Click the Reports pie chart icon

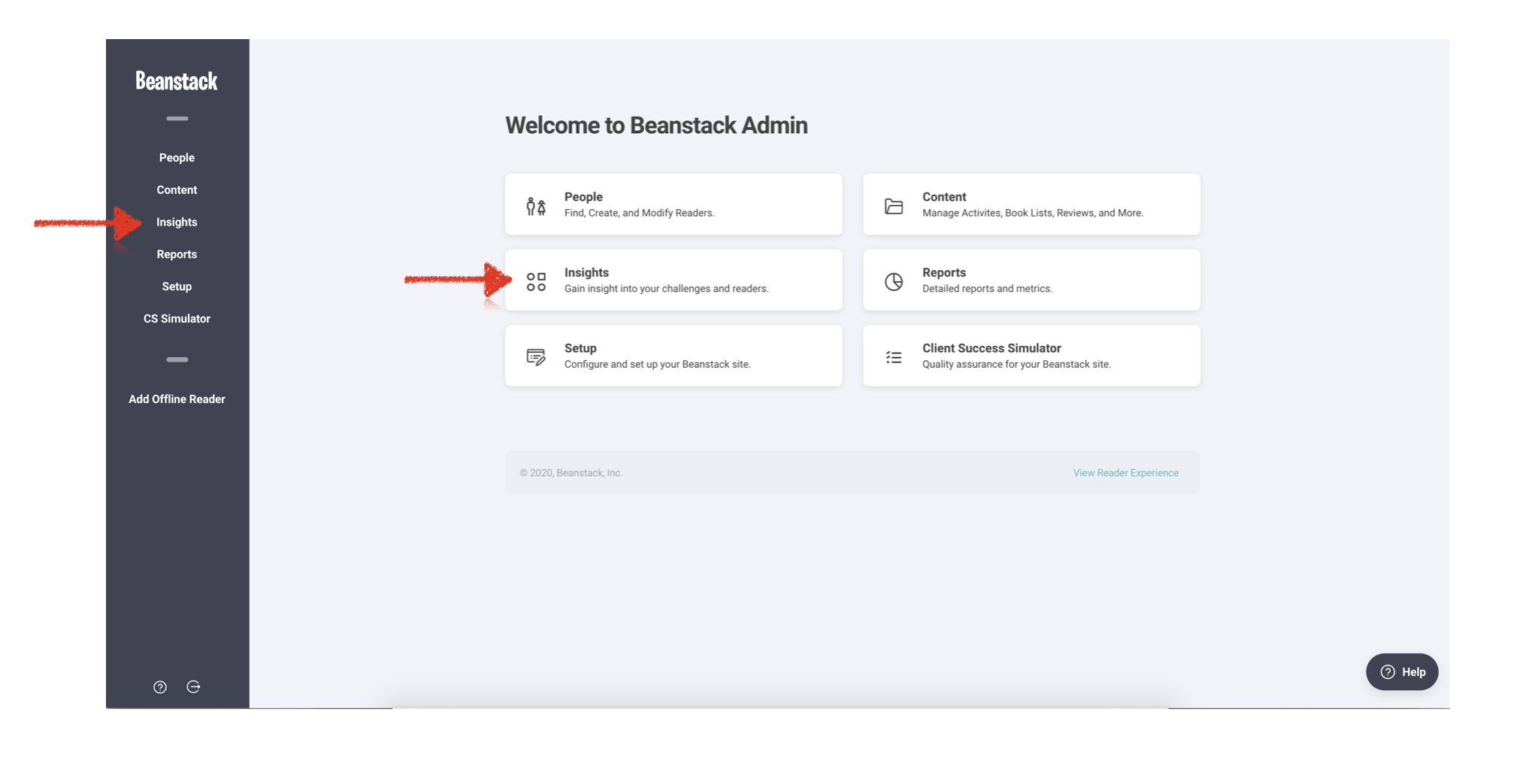[894, 282]
